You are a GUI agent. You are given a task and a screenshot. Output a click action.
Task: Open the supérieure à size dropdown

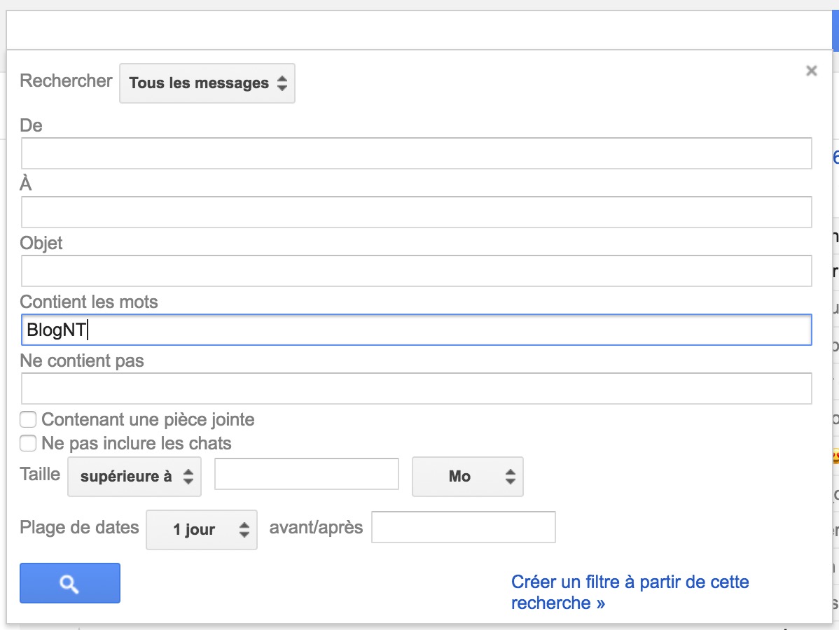(134, 477)
